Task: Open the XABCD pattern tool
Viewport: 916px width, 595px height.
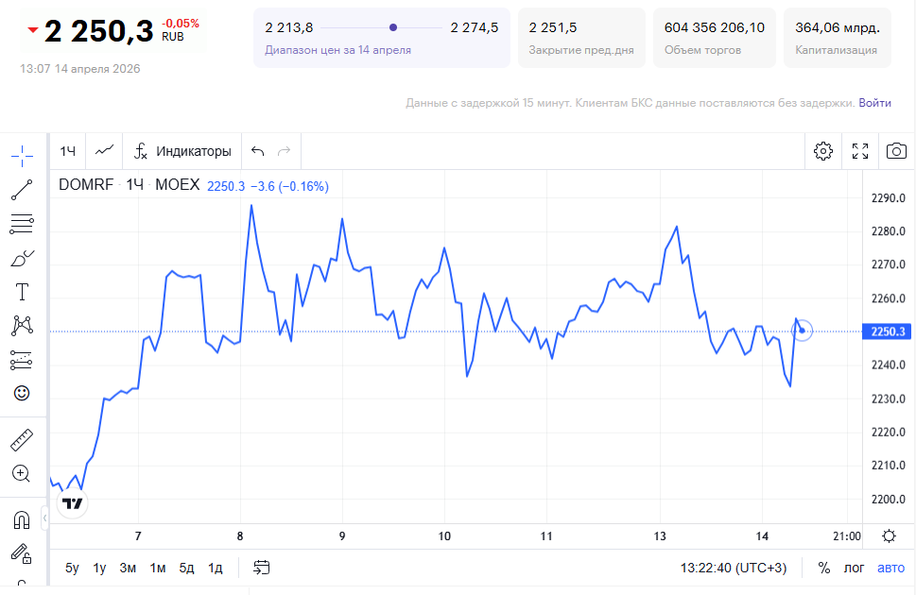Action: [x=21, y=325]
